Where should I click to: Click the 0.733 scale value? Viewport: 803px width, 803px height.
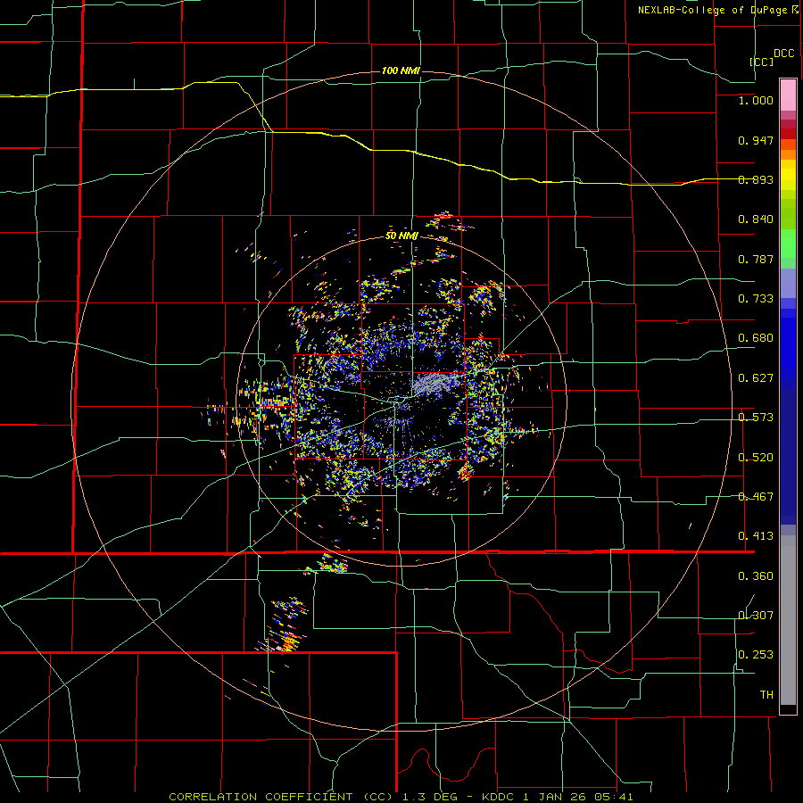tap(756, 299)
